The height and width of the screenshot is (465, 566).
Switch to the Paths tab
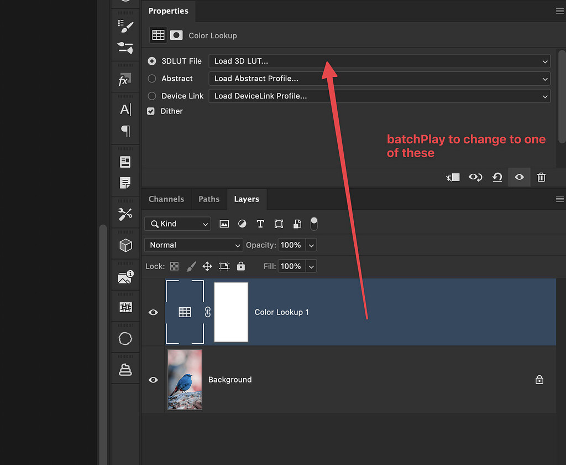click(x=208, y=199)
